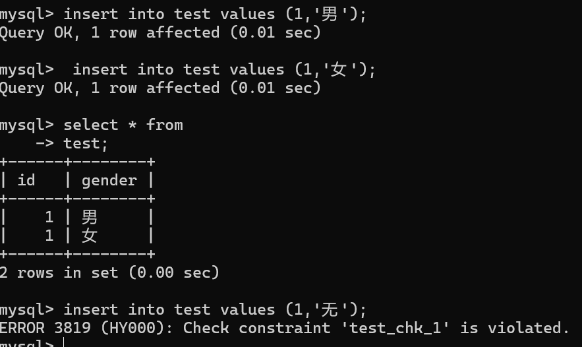Click the 'mysql>' prompt before the select command

(27, 125)
